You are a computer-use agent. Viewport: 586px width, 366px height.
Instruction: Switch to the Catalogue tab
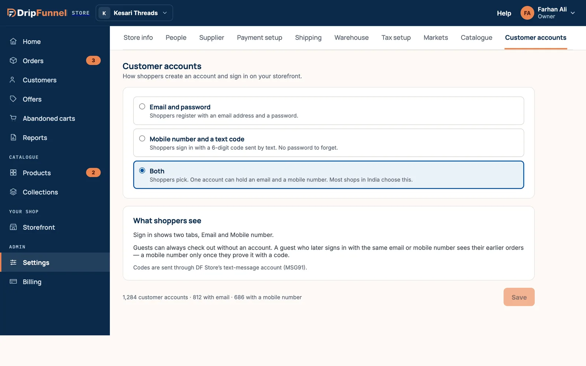(x=476, y=38)
